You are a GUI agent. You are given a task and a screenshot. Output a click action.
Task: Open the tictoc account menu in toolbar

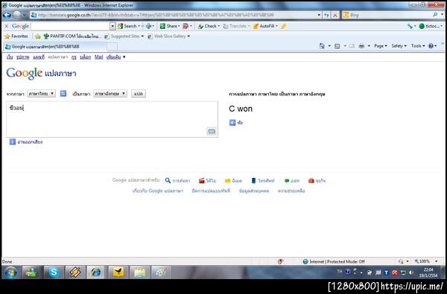pyautogui.click(x=431, y=26)
